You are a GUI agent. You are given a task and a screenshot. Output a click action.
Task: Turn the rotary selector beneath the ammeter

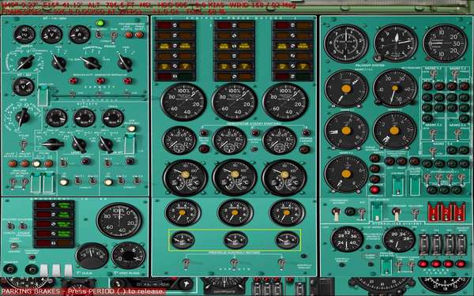91,62
